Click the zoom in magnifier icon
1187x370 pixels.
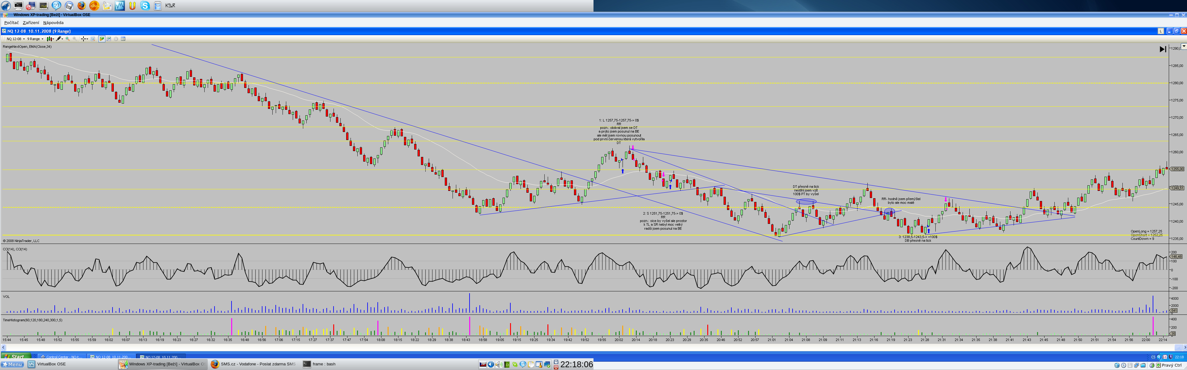(x=68, y=39)
